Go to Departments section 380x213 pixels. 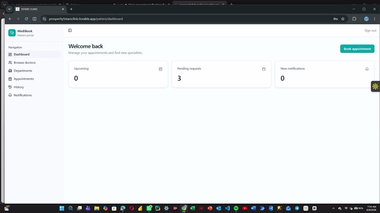click(34, 71)
